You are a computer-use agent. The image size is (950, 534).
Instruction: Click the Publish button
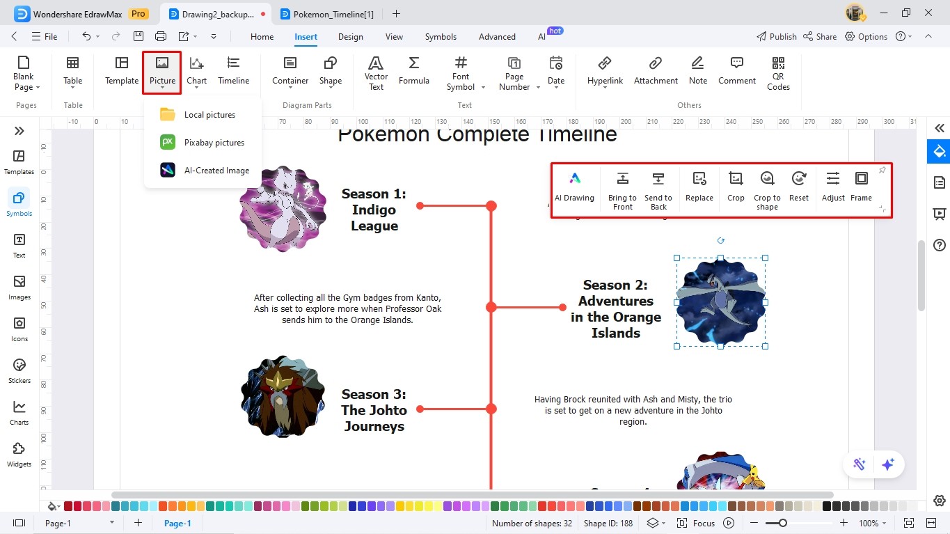[x=776, y=36]
